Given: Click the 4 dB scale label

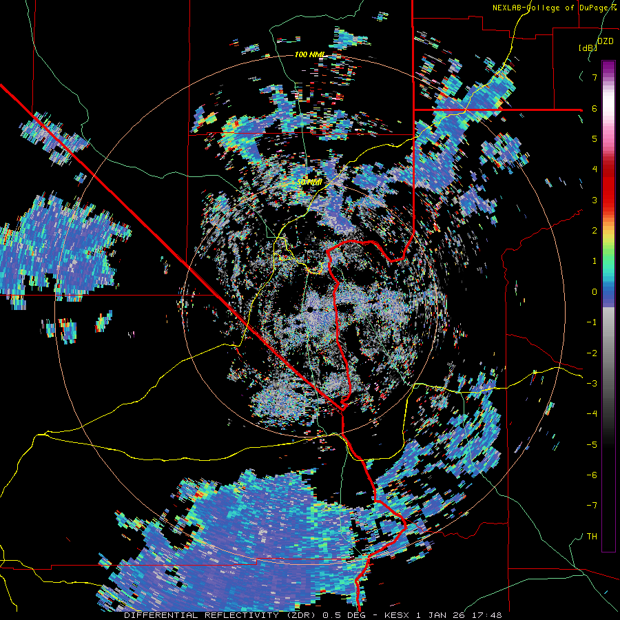Looking at the screenshot, I should 595,169.
